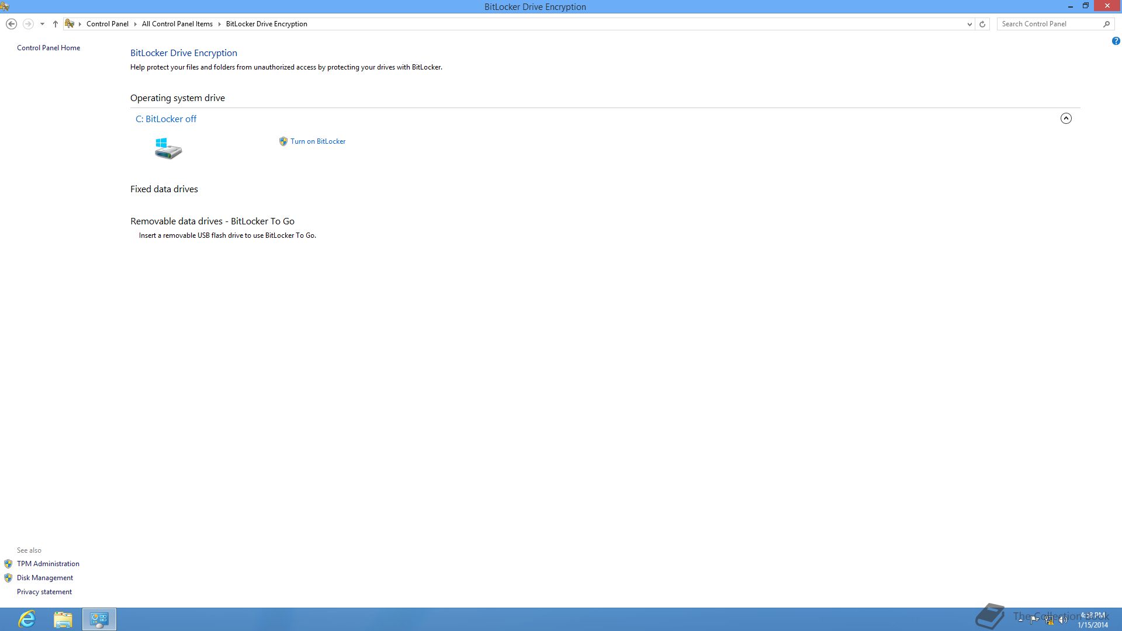Click the network warning tray icon
This screenshot has height=631, width=1122.
tap(1049, 620)
